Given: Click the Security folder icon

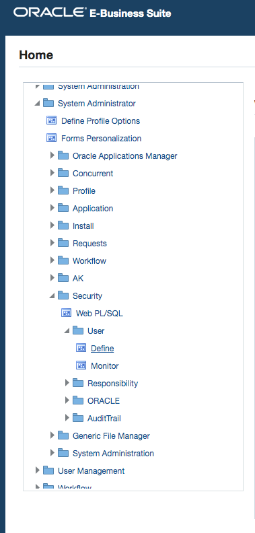Looking at the screenshot, I should pyautogui.click(x=63, y=295).
